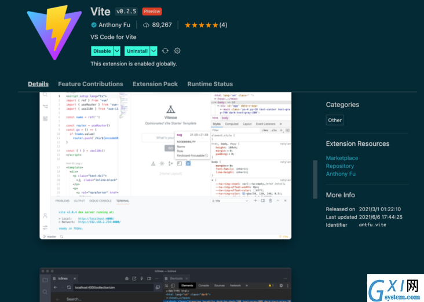Click the five-star rating
Viewport: 424px width, 302px height.
pos(202,25)
